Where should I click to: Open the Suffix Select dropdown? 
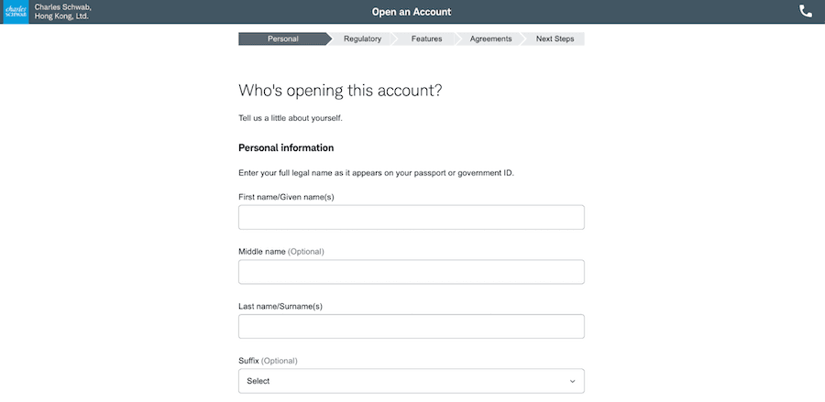pos(403,381)
